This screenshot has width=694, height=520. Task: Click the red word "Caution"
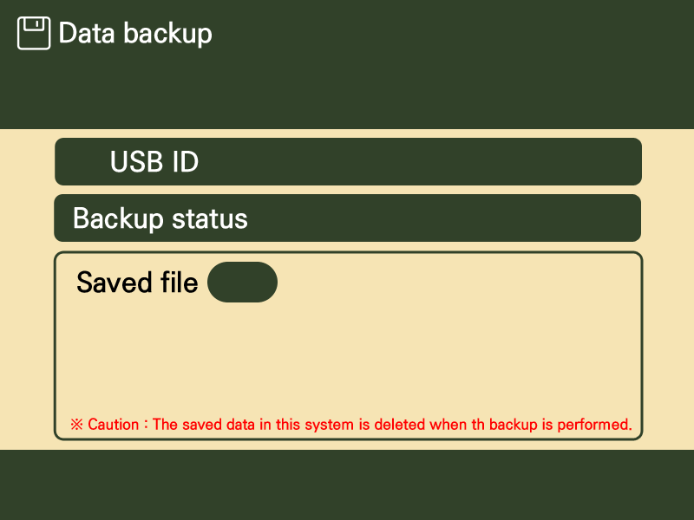click(113, 425)
